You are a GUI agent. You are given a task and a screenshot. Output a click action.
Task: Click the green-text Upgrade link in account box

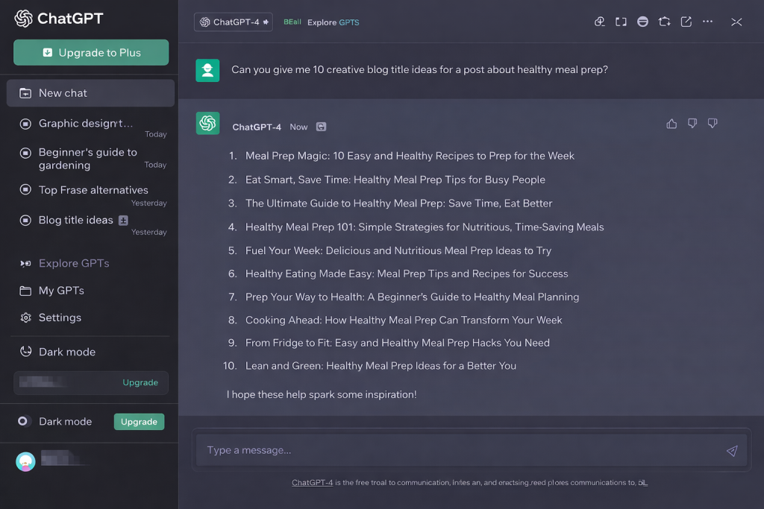click(x=140, y=382)
